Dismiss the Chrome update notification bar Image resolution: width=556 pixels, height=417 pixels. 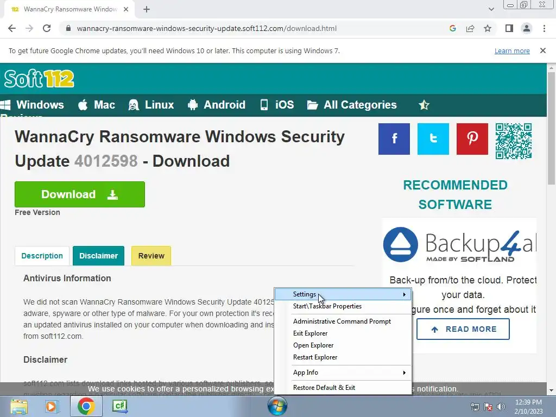pos(543,50)
